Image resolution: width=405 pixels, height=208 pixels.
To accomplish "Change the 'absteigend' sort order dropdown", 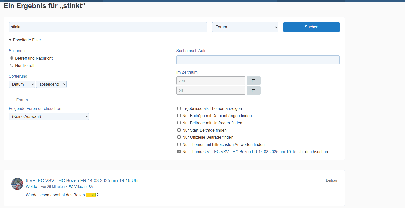I will [x=51, y=84].
